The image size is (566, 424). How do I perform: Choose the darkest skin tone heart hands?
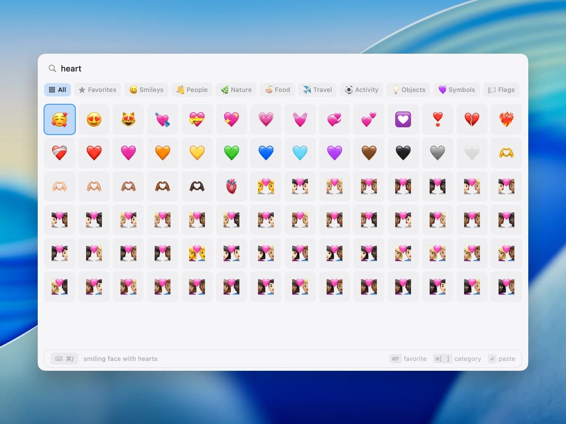click(x=197, y=187)
